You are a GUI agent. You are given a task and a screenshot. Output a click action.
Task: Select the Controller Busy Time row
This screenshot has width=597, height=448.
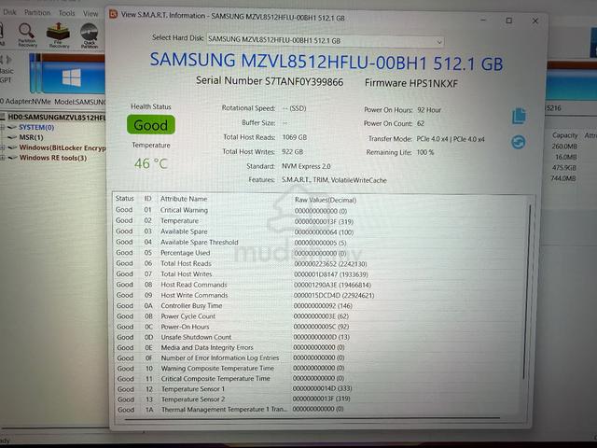coord(320,306)
